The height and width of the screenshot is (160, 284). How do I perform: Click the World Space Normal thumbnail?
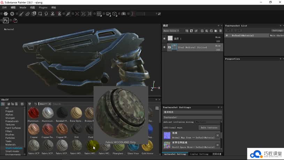[x=167, y=145]
